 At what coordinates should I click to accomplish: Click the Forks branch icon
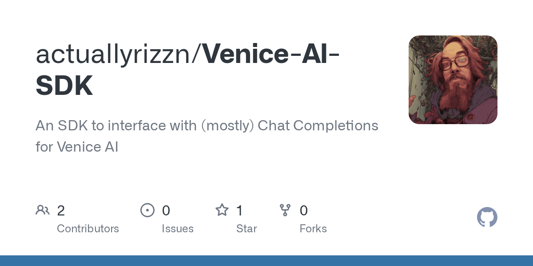(285, 210)
